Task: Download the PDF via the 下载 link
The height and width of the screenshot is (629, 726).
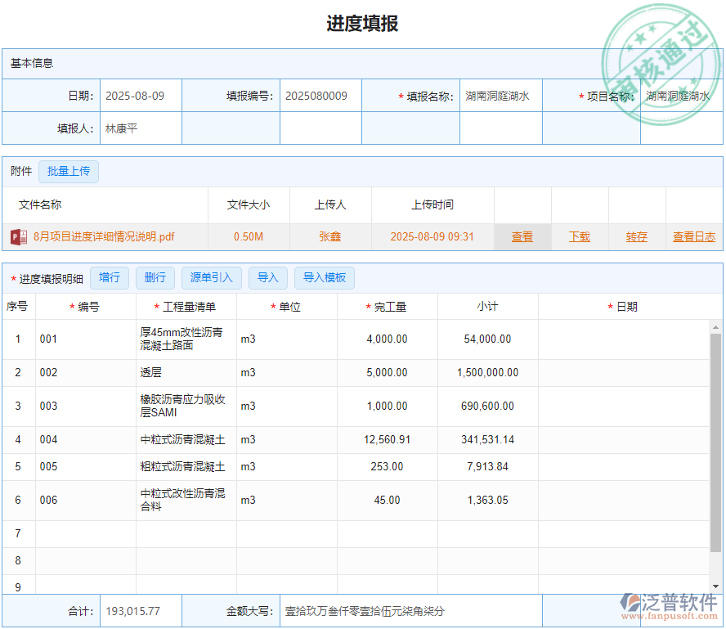Action: point(580,236)
